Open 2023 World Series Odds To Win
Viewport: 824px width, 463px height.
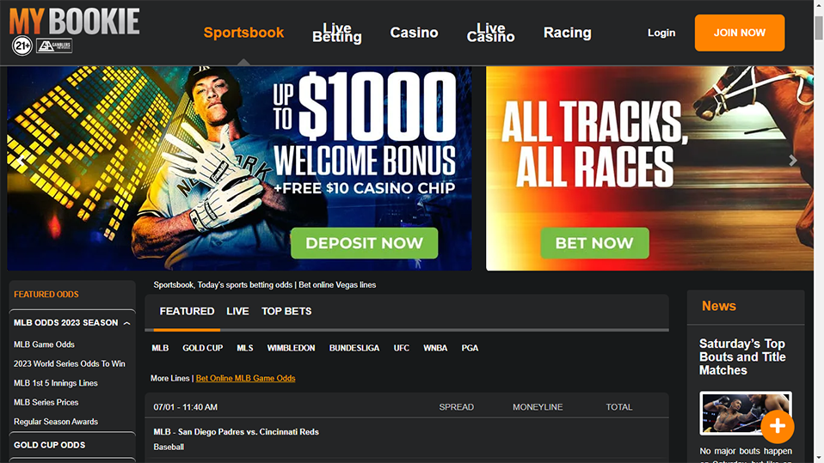(70, 364)
